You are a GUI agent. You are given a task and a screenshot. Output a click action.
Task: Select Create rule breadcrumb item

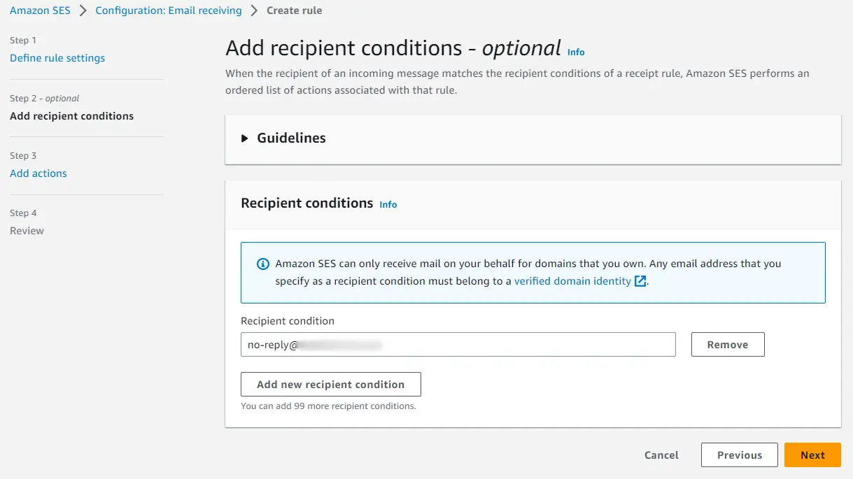(295, 10)
